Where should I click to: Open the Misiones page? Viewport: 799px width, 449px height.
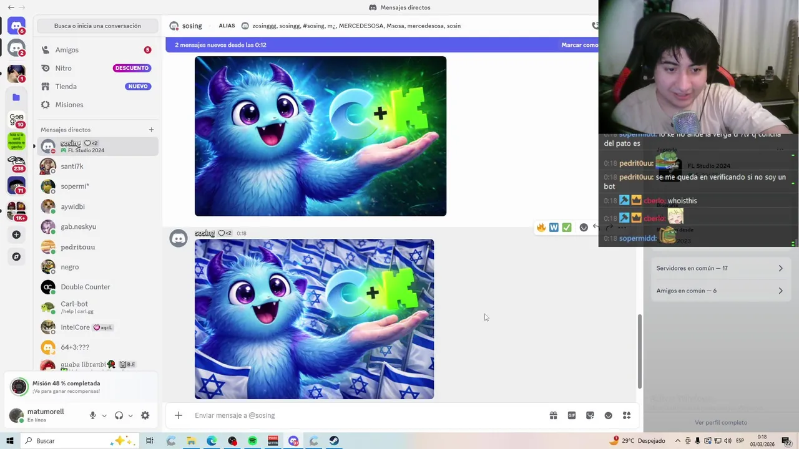pyautogui.click(x=97, y=105)
